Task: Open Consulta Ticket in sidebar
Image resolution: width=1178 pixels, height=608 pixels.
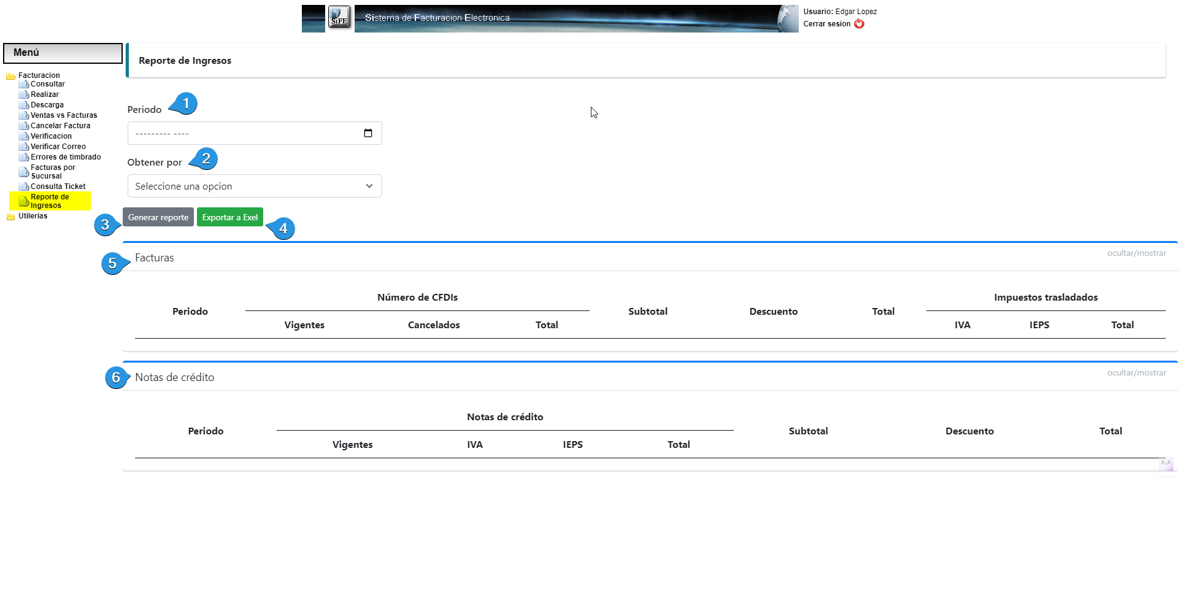Action: point(58,187)
